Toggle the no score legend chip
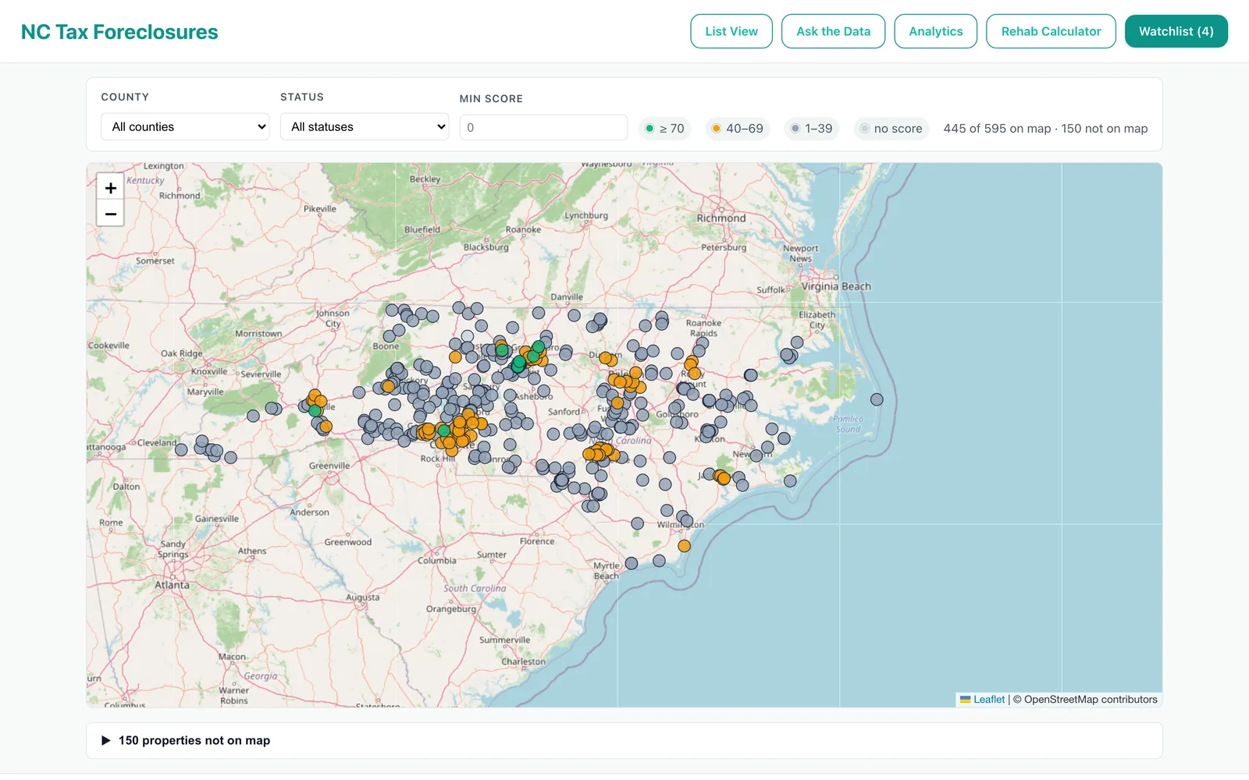 point(891,129)
